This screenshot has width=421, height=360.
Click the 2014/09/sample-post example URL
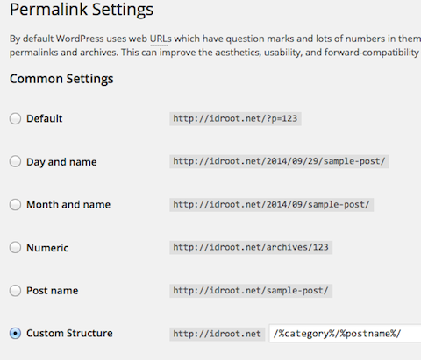[x=272, y=204]
